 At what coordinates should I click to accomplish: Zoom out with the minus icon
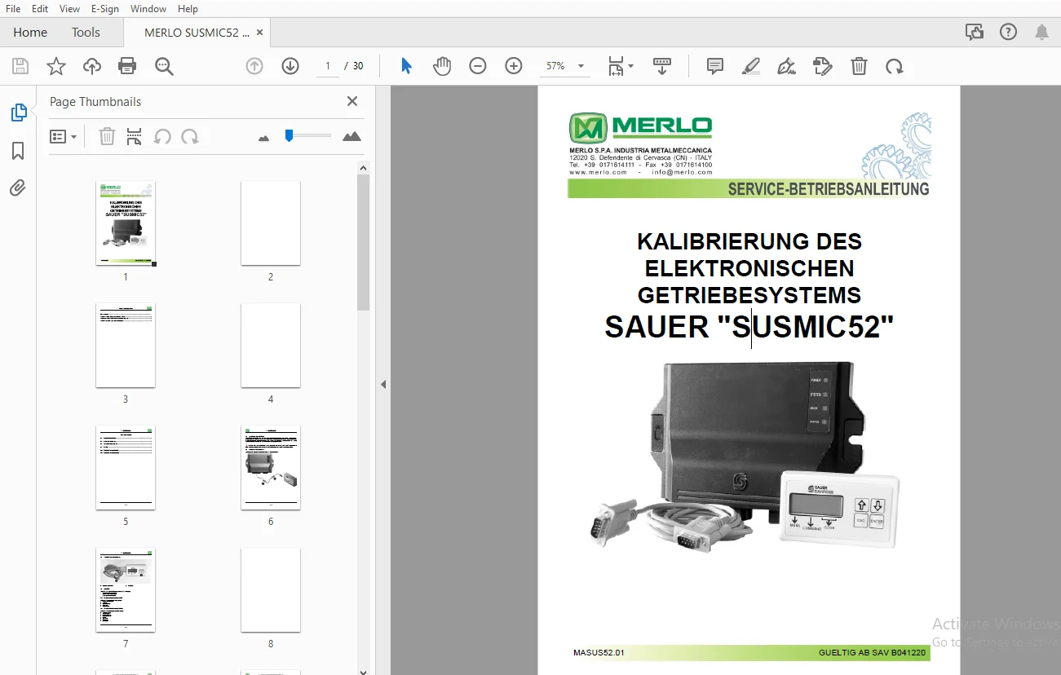coord(478,66)
